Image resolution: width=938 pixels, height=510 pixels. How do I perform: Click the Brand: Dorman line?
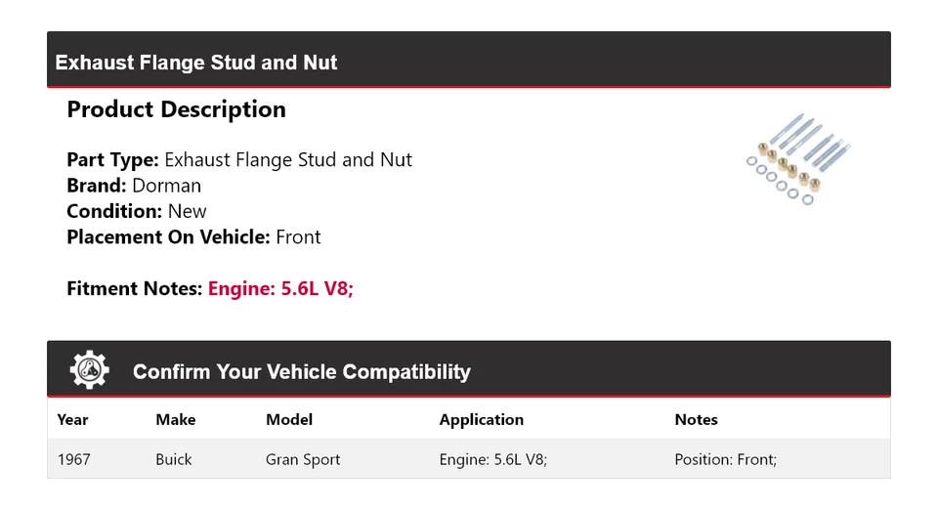[x=134, y=186]
